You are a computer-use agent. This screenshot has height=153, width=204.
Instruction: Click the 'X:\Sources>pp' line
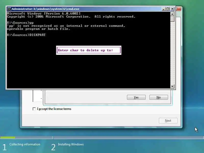[20, 23]
